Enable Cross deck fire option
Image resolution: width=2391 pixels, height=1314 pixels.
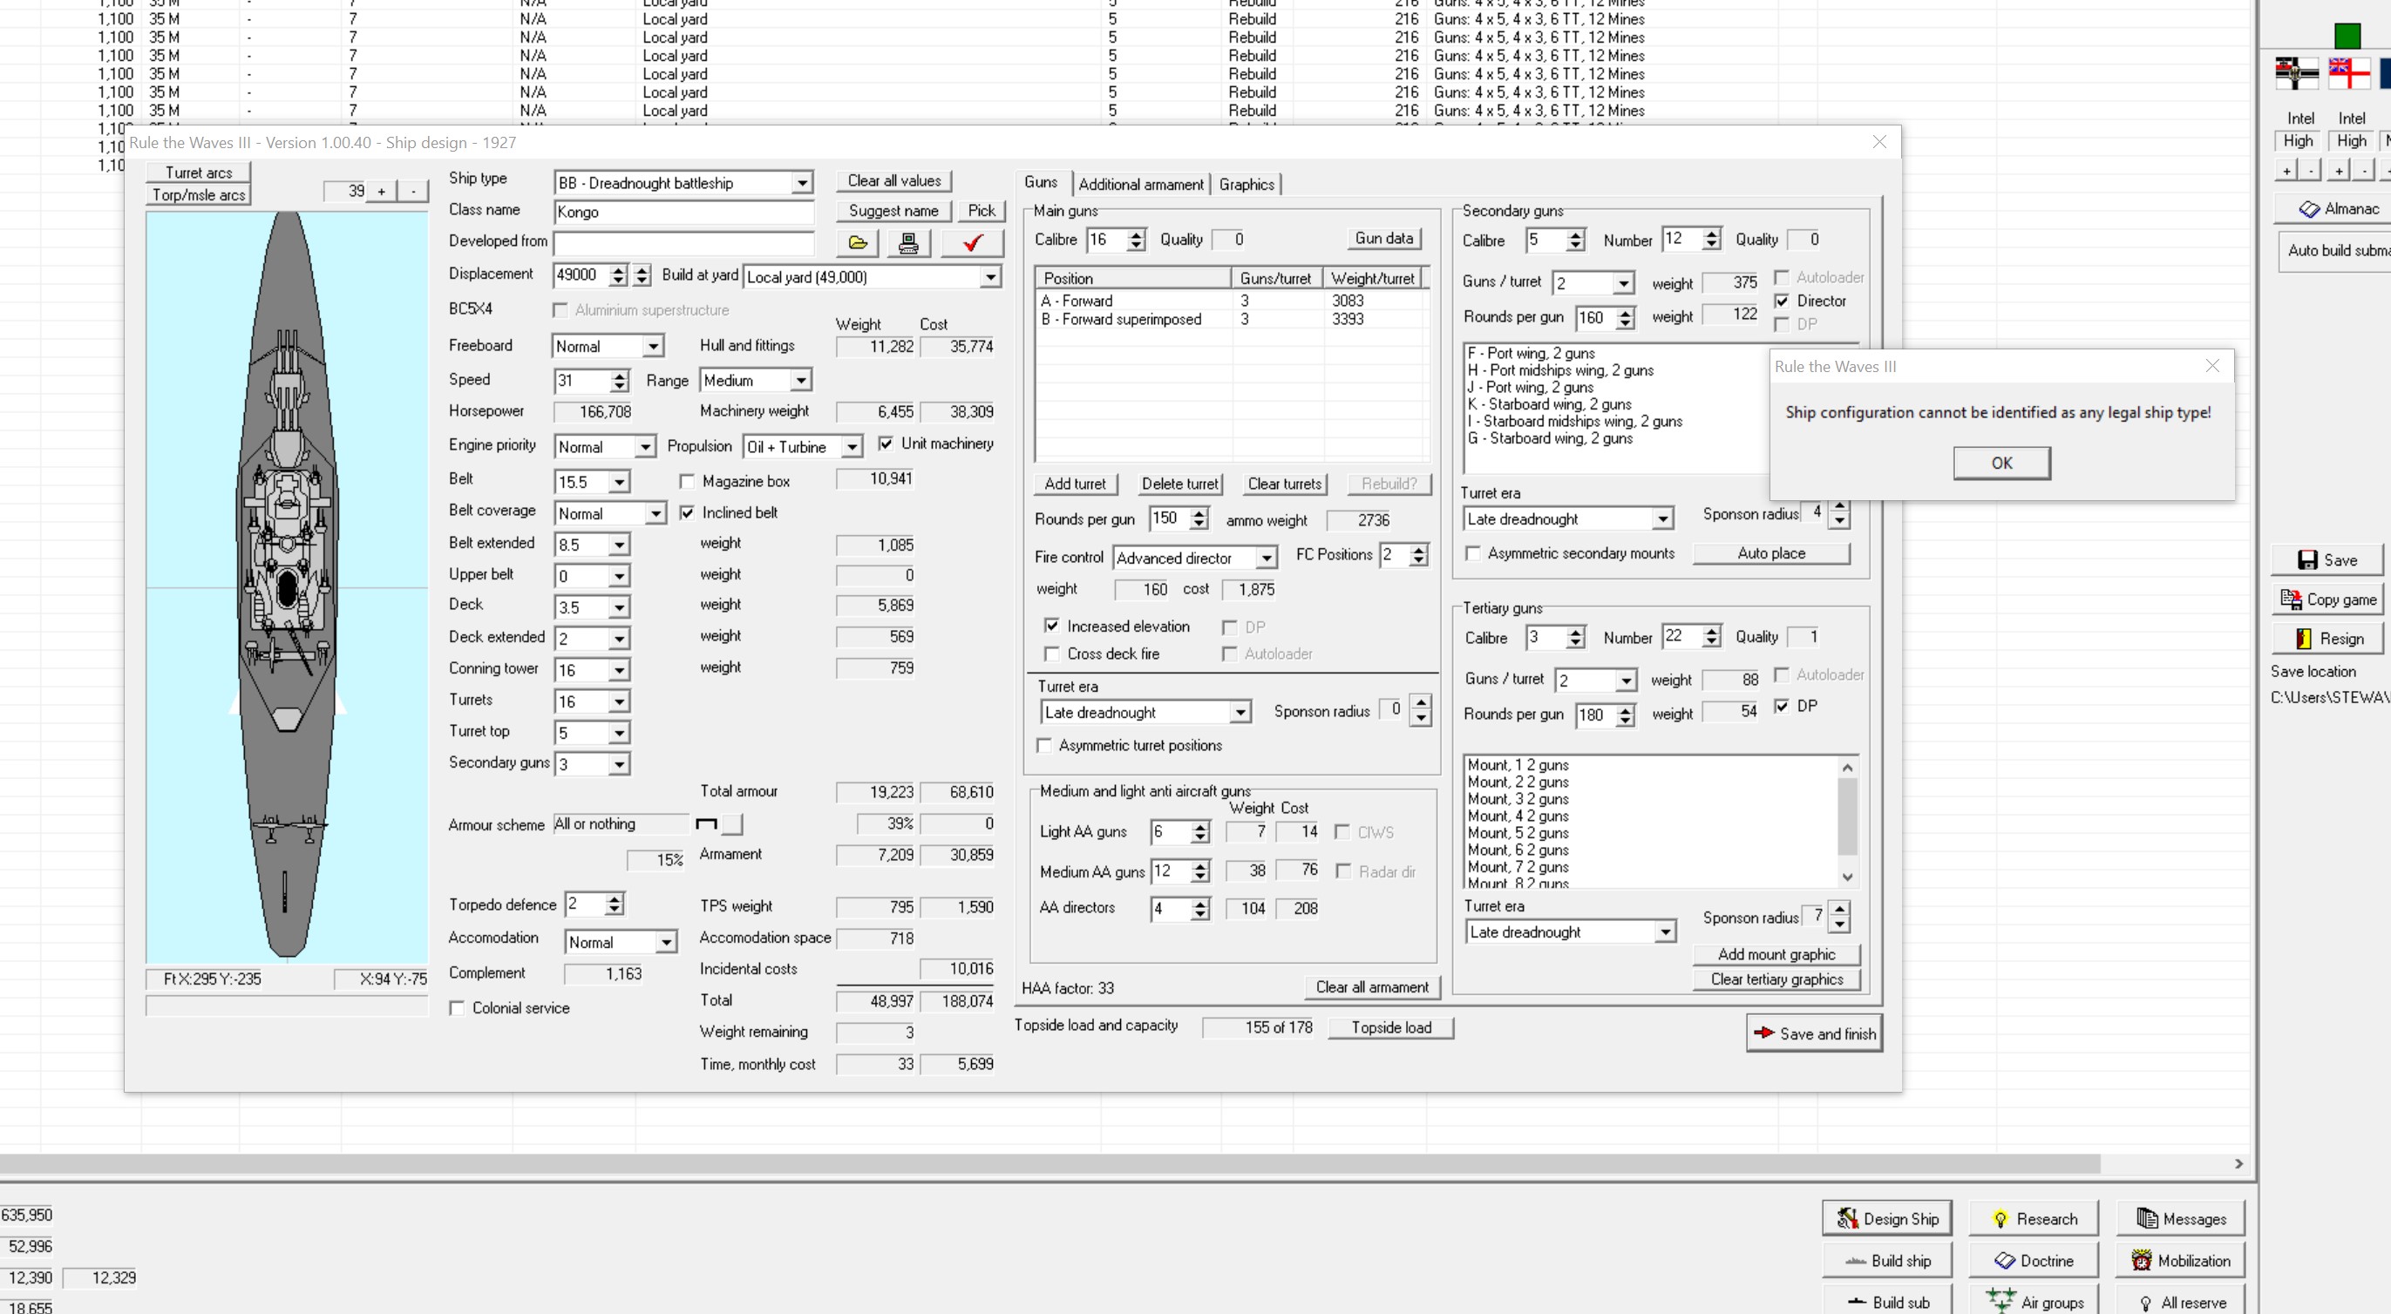tap(1051, 654)
